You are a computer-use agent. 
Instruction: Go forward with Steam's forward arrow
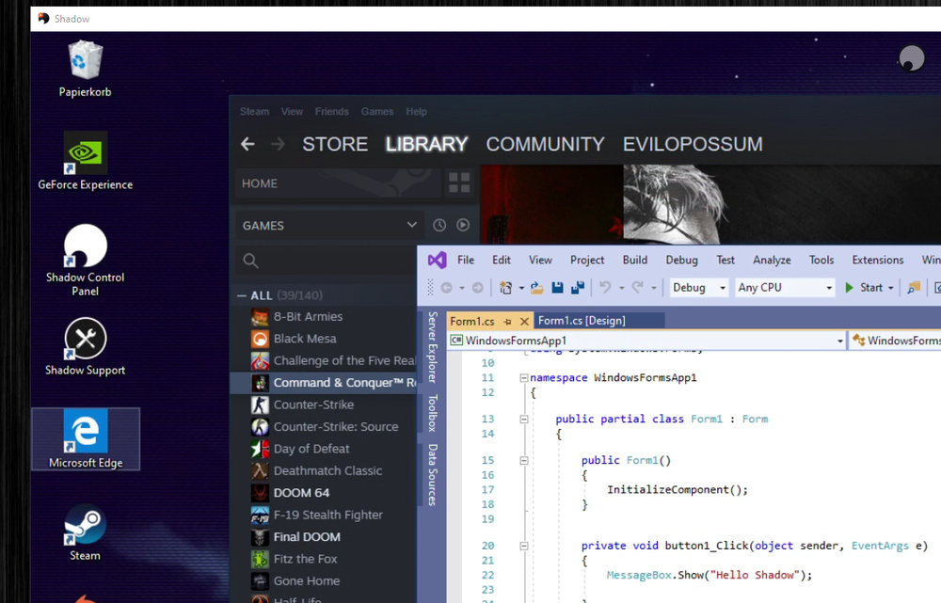tap(278, 144)
